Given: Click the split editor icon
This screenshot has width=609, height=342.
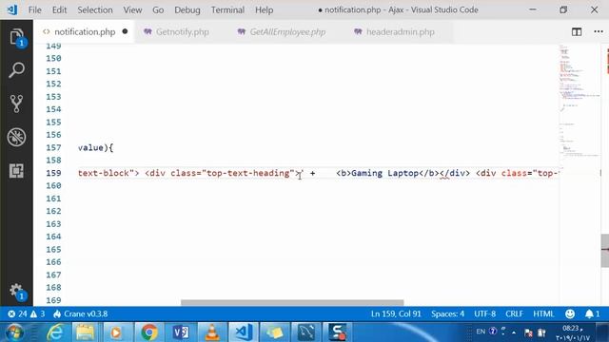Looking at the screenshot, I should coord(577,31).
